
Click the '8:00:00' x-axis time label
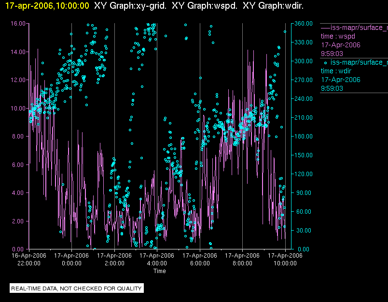pyautogui.click(x=242, y=263)
